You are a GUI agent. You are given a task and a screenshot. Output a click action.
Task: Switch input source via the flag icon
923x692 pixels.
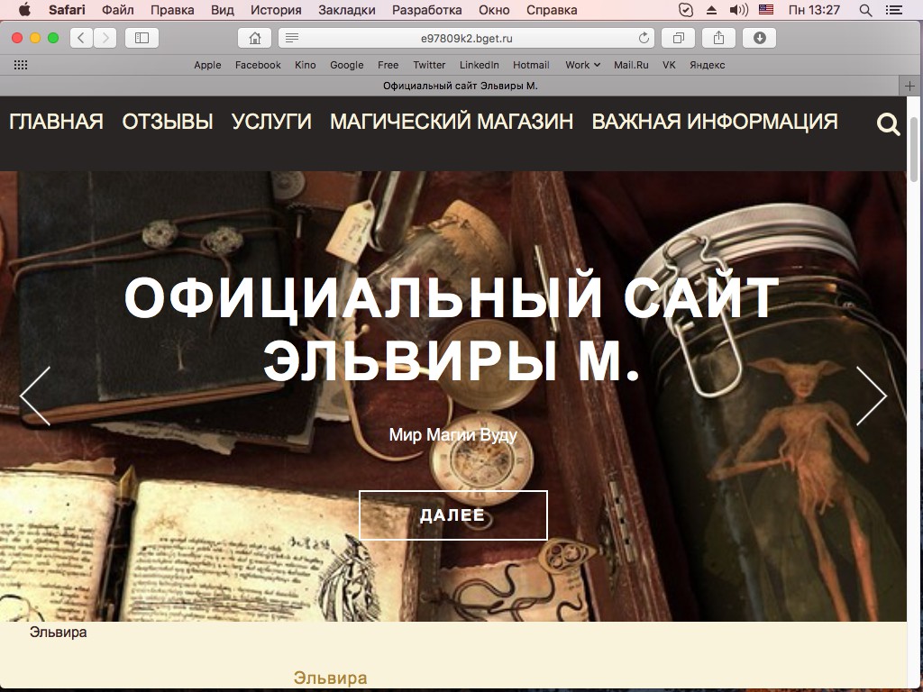click(766, 10)
